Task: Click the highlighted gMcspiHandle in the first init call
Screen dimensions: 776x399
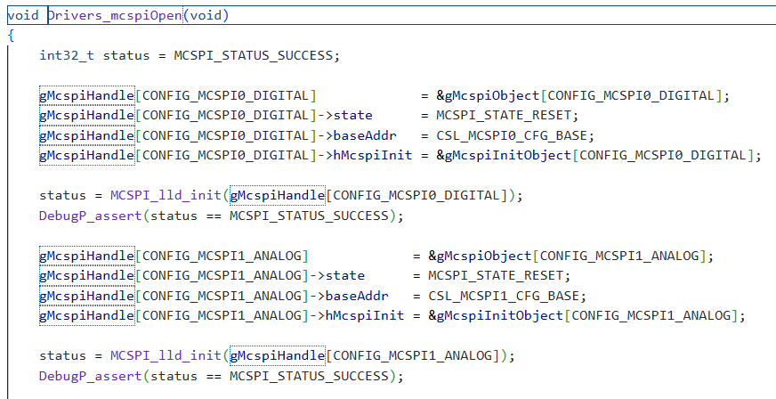Action: (x=277, y=195)
